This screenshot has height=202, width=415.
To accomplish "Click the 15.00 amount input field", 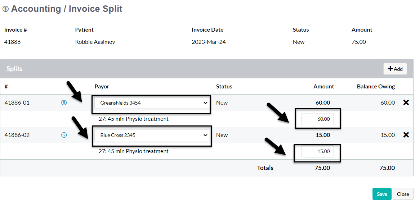I will [317, 151].
